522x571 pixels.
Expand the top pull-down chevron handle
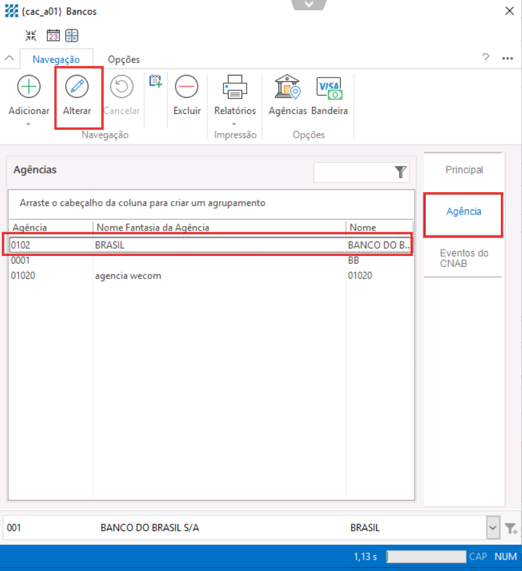tap(309, 4)
